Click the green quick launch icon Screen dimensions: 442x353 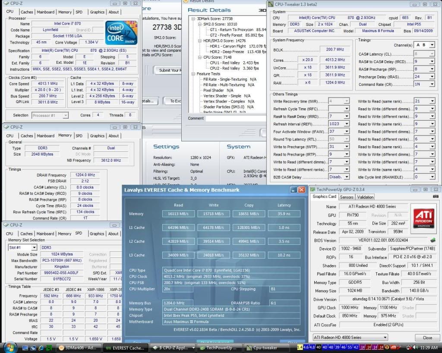pos(49,348)
